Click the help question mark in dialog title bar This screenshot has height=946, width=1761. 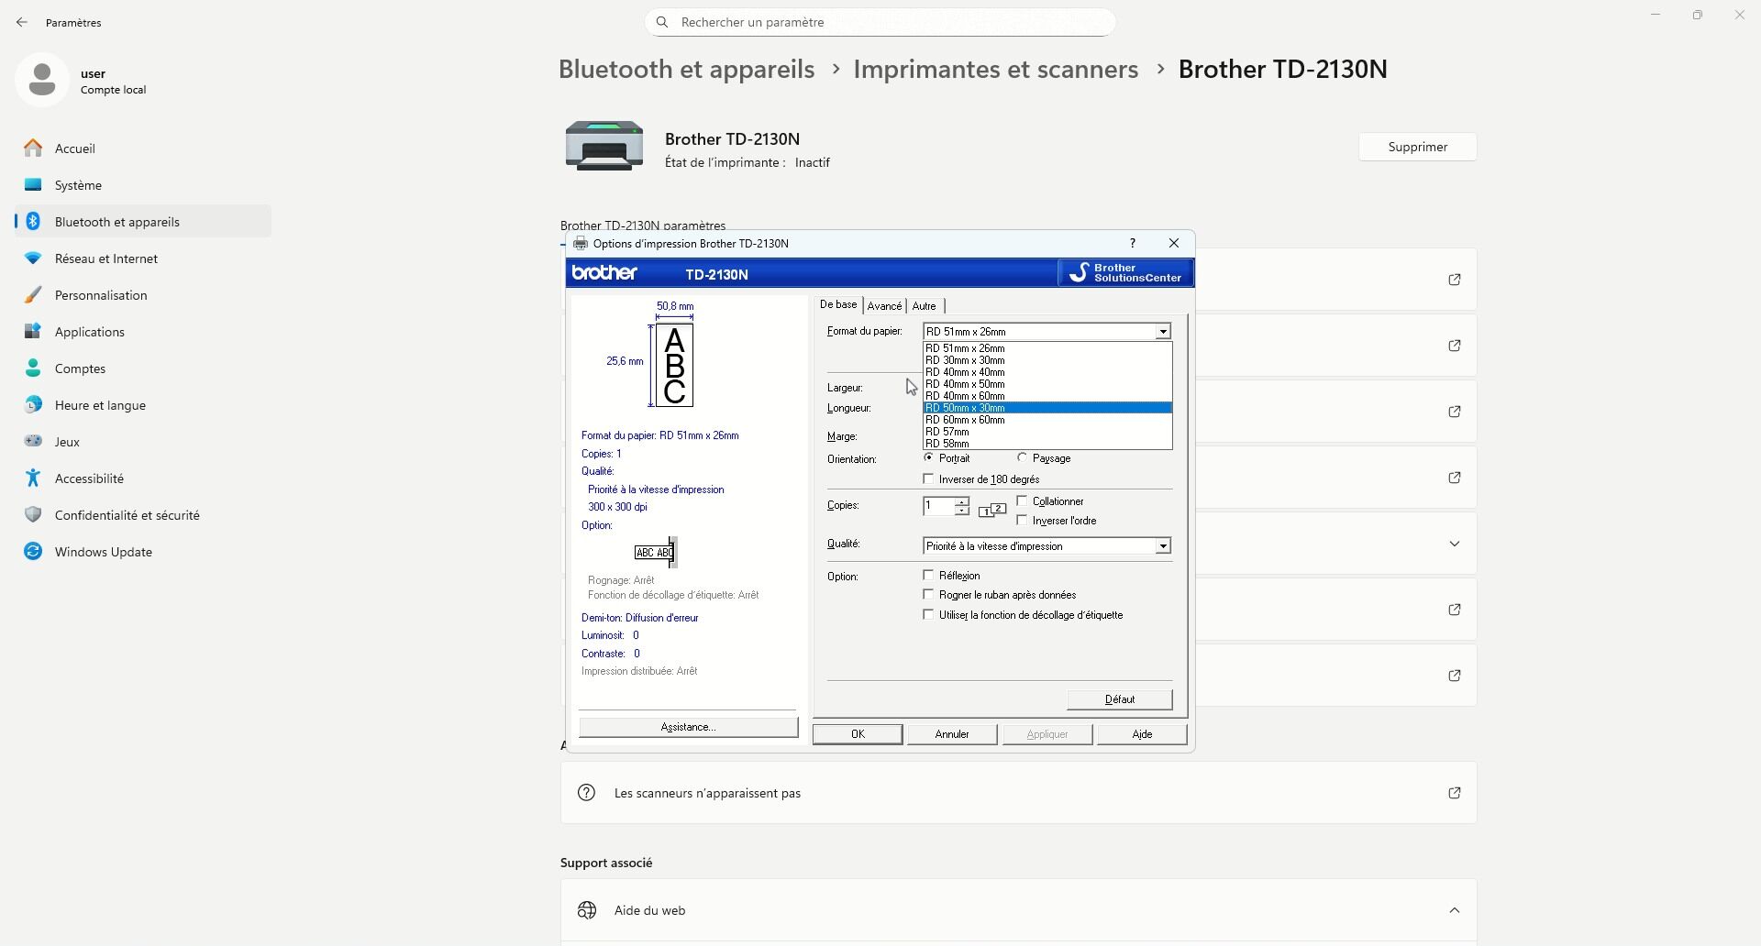[x=1133, y=243]
